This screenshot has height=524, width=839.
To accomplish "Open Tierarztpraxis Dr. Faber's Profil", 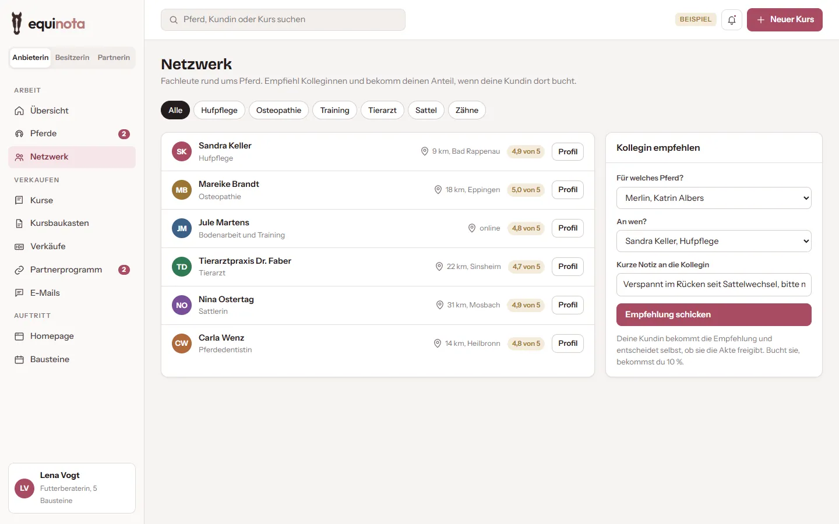I will [x=567, y=267].
